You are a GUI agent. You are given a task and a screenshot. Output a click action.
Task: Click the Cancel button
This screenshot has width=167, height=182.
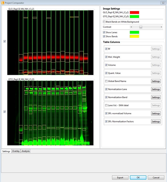pyautogui.click(x=156, y=178)
